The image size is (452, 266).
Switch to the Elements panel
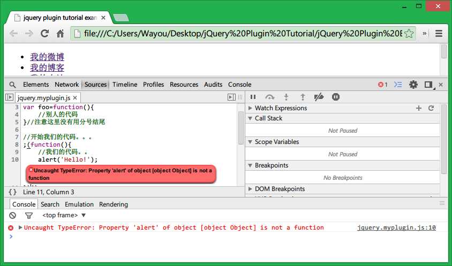36,85
